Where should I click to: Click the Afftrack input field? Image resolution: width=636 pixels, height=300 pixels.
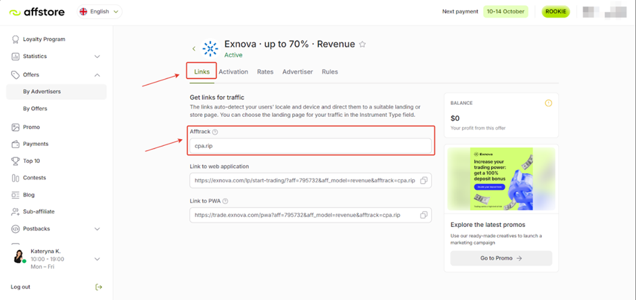point(311,146)
